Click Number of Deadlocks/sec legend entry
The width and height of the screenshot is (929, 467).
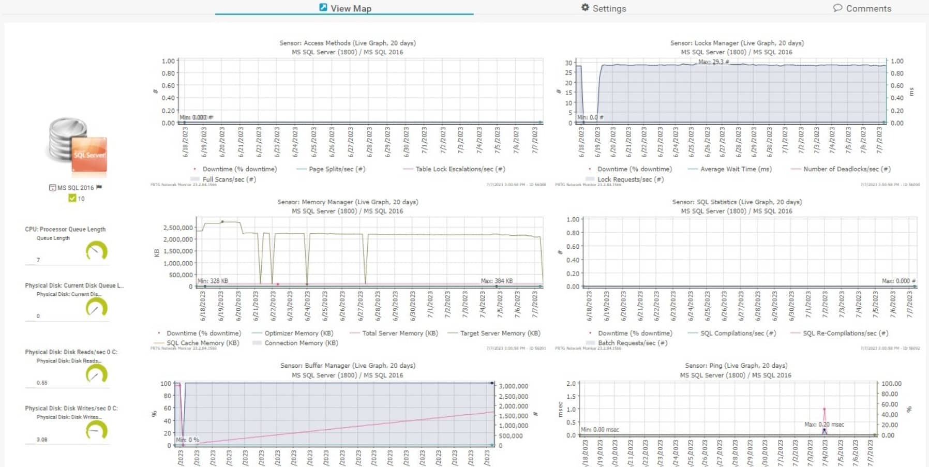tap(841, 169)
